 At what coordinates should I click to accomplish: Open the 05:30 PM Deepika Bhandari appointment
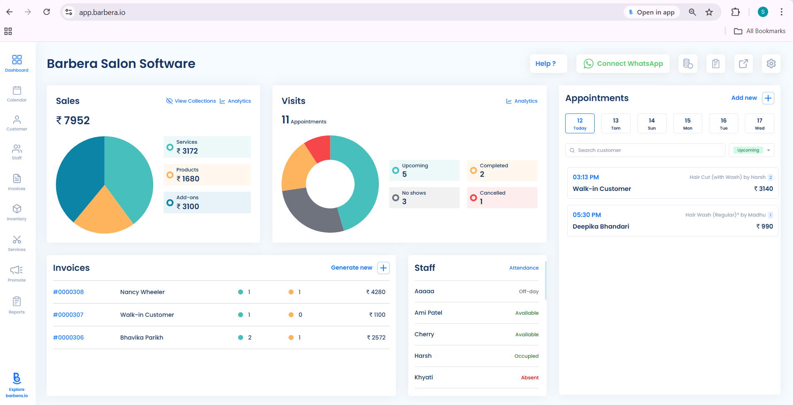pyautogui.click(x=672, y=221)
